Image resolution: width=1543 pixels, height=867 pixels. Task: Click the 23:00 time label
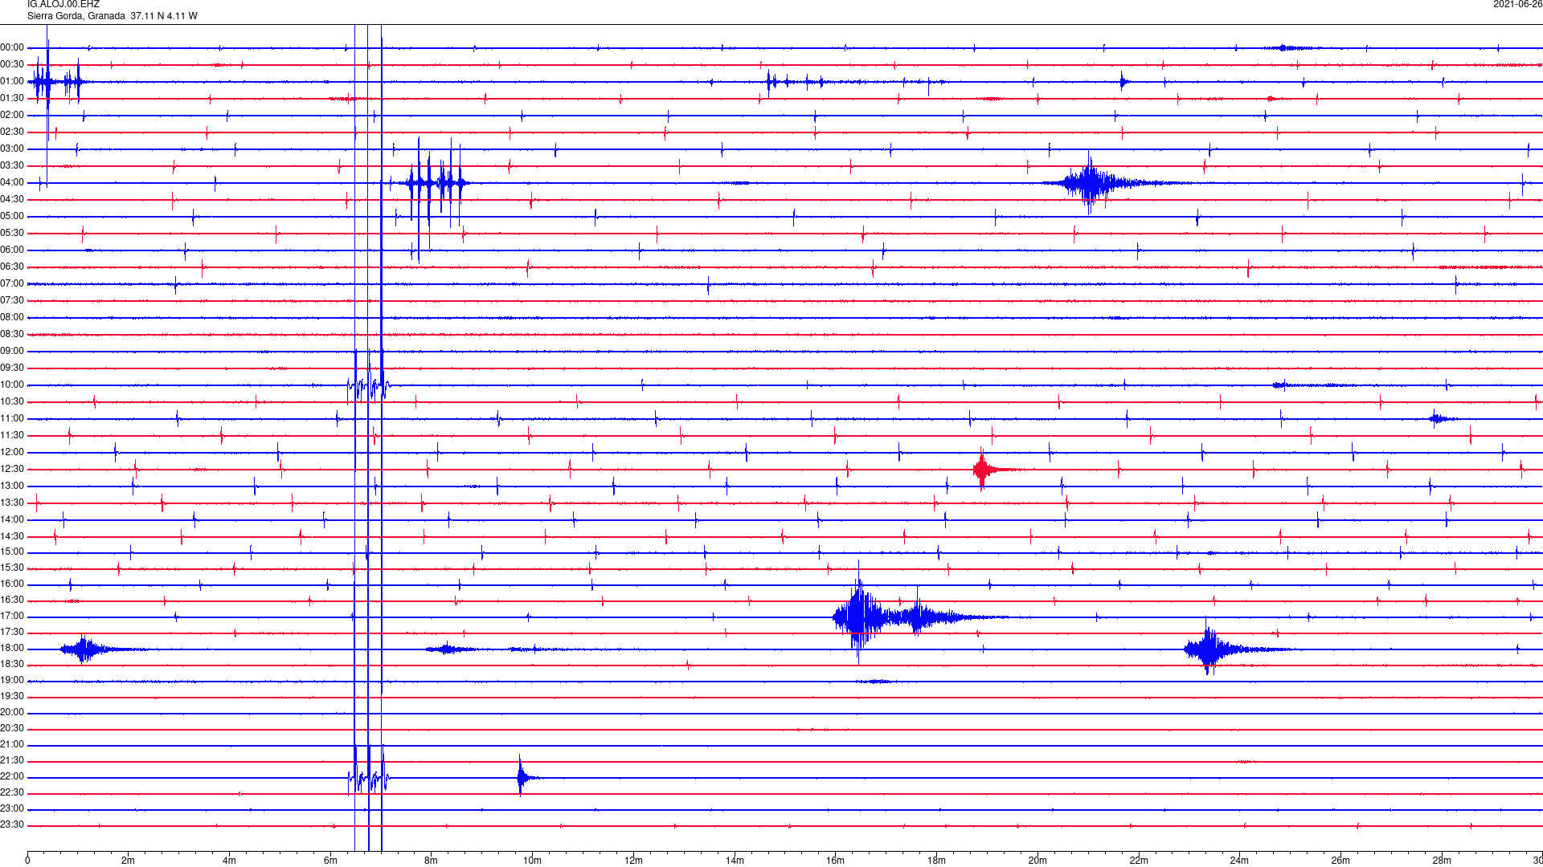click(x=12, y=809)
